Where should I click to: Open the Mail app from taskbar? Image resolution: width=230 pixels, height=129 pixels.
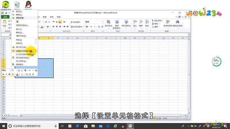tap(101, 126)
